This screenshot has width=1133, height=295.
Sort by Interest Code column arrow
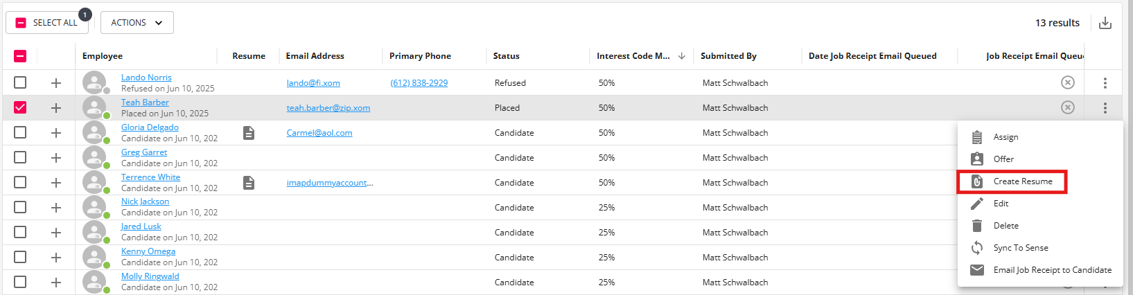coord(682,56)
